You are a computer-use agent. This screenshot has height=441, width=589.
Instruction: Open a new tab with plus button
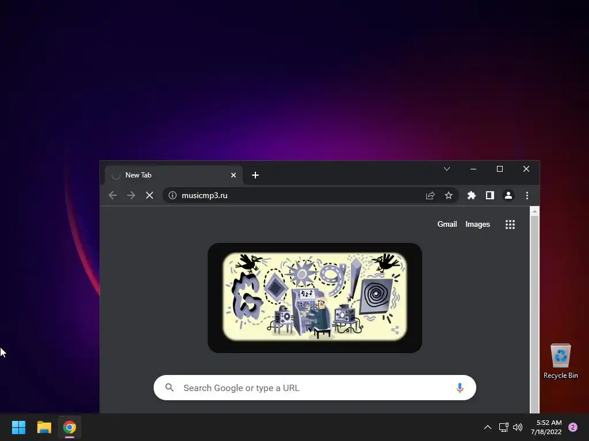[x=255, y=175]
